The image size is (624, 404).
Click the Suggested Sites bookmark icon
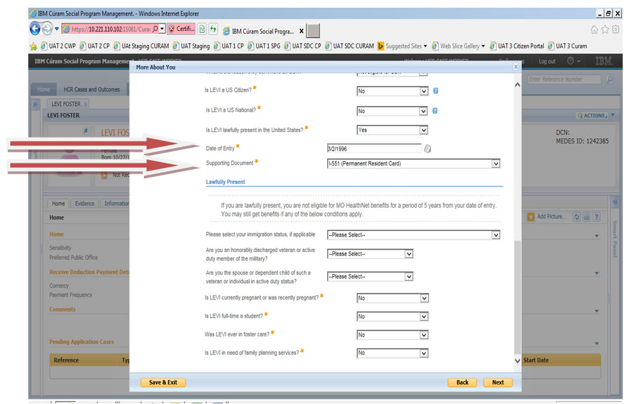[x=381, y=46]
